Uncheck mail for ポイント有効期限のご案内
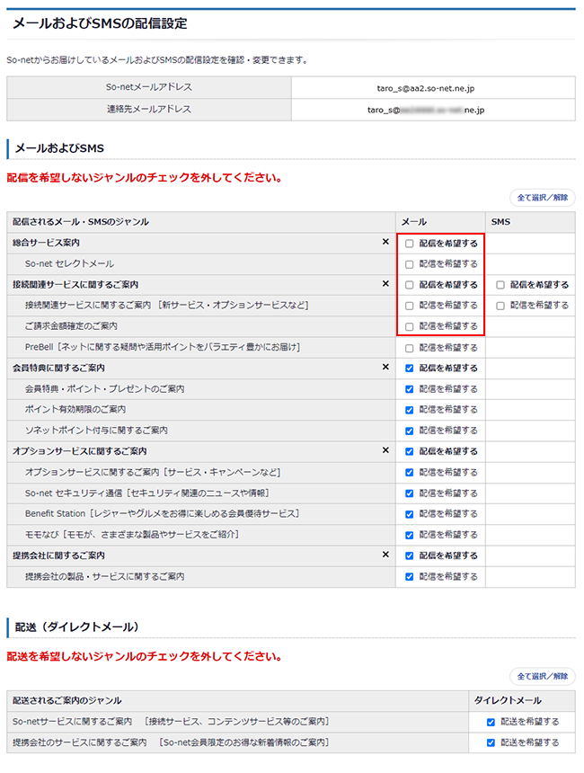The height and width of the screenshot is (773, 584). (x=410, y=410)
